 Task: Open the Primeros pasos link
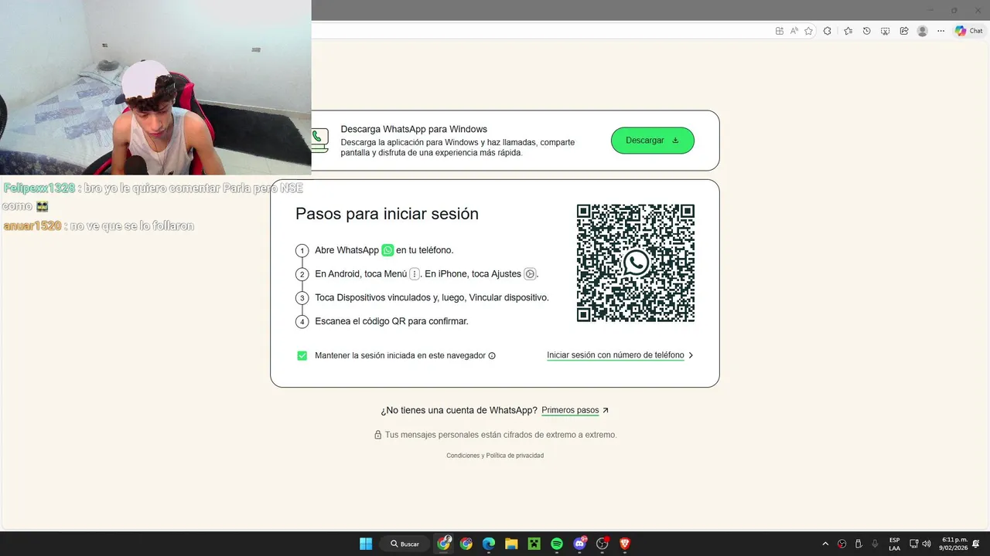click(x=570, y=410)
